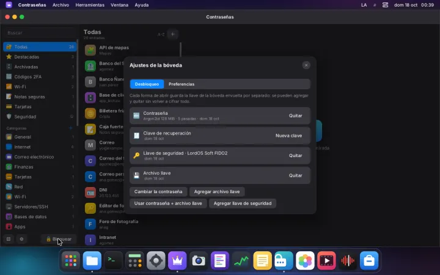
Task: Select the Finanzas category
Action: [x=40, y=167]
